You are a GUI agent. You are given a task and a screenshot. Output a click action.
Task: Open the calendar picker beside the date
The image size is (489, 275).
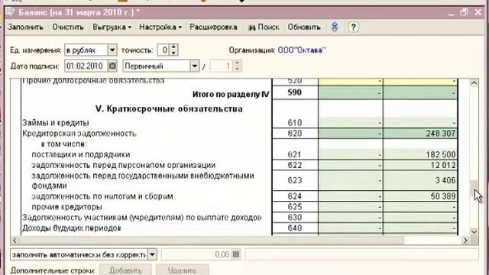click(112, 66)
